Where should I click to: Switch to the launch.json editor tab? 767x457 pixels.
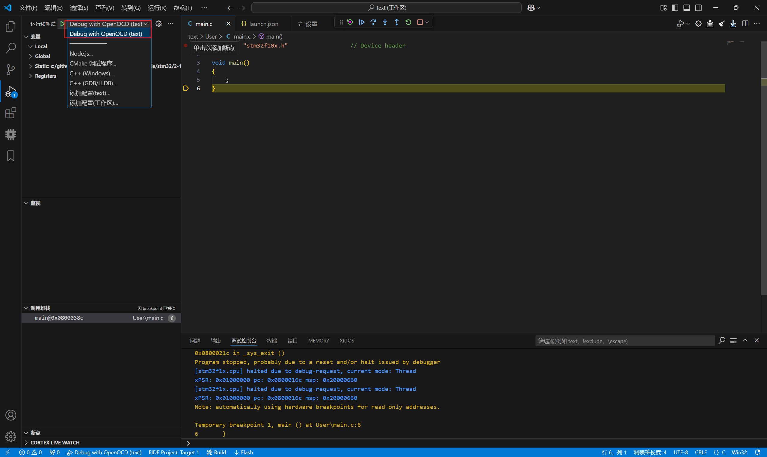tap(263, 24)
